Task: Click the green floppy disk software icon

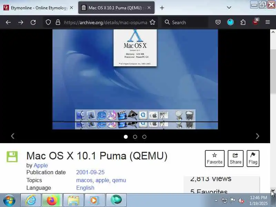Action: (12, 157)
